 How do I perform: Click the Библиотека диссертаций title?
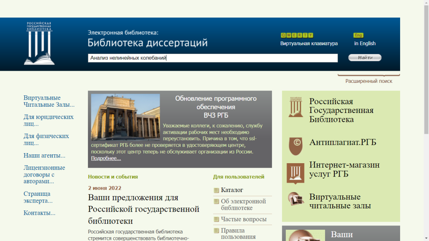[147, 43]
